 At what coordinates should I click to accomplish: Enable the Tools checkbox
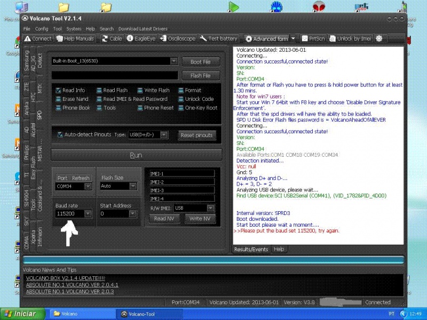point(99,108)
